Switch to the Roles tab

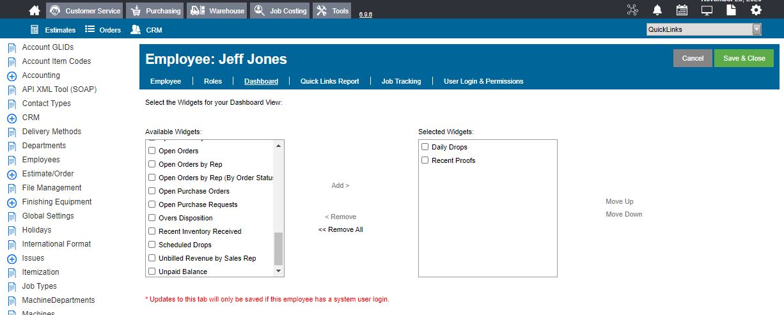click(213, 81)
